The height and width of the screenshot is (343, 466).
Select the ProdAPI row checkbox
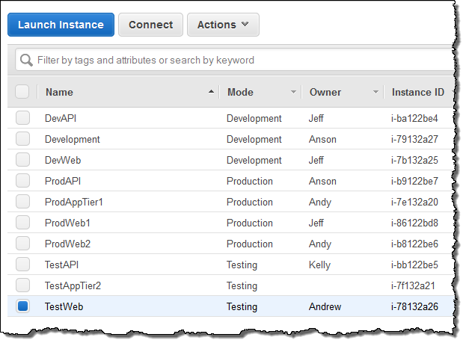point(22,181)
